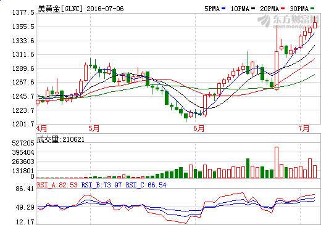This screenshot has width=321, height=225.
Task: Click the 86.41 RSI axis label
Action: 25,189
